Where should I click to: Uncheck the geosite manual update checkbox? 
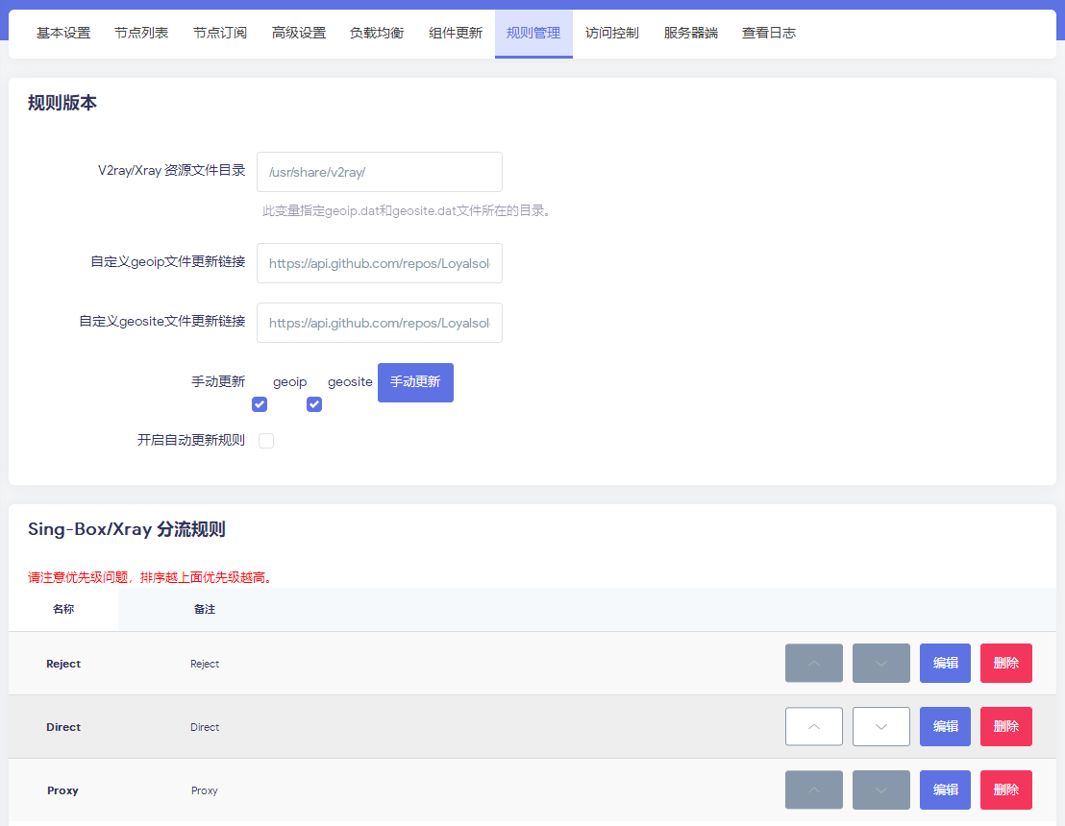[314, 404]
